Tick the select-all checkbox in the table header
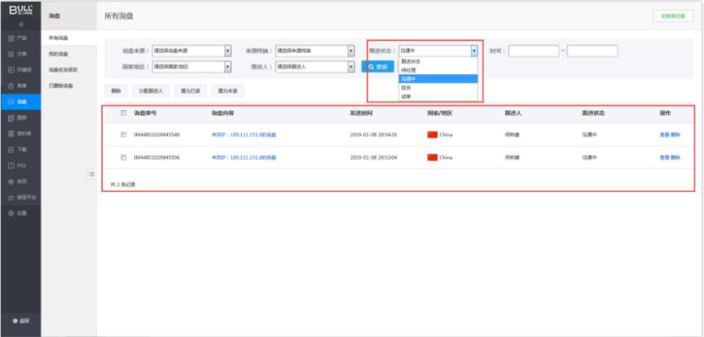 [x=123, y=112]
